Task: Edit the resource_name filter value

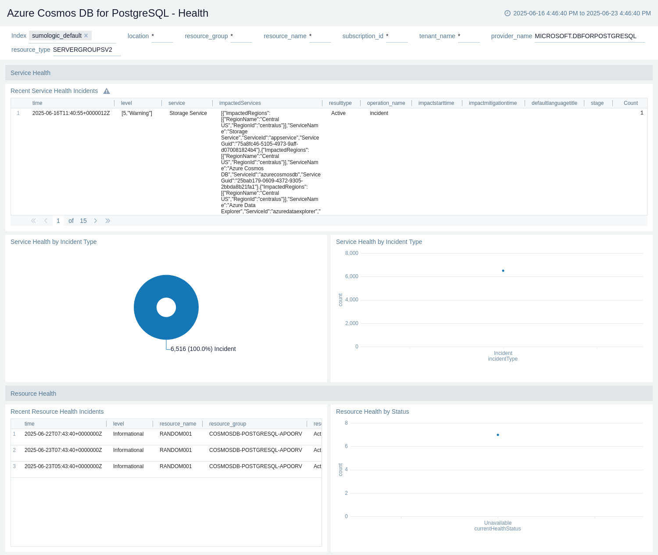Action: click(320, 36)
